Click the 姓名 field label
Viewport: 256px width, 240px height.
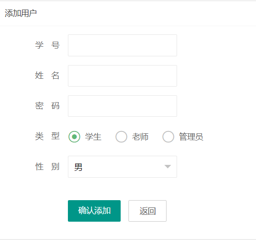[x=47, y=76]
